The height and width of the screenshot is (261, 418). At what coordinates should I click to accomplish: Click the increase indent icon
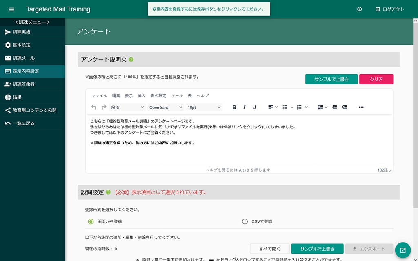pyautogui.click(x=345, y=107)
